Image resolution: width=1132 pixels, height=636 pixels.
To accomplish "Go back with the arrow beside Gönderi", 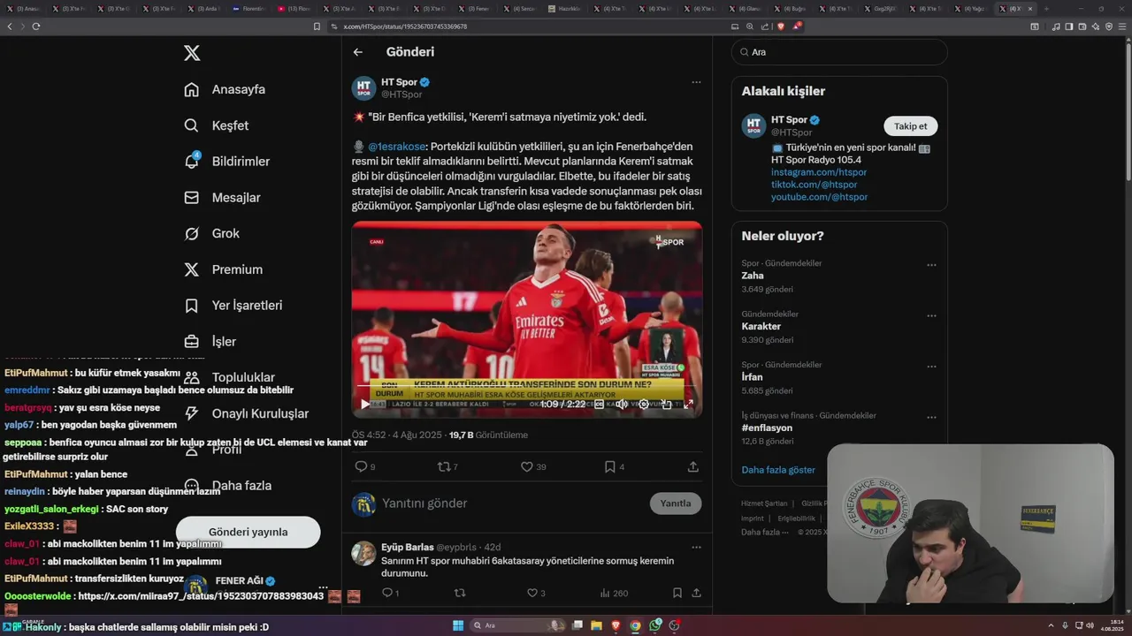I will pos(358,52).
